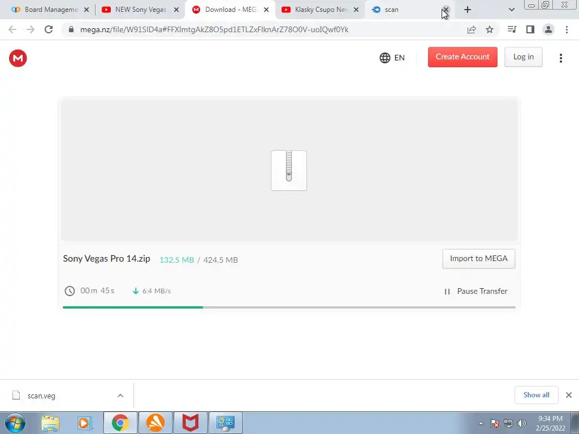This screenshot has height=434, width=579.
Task: Open network connection tray icon
Action: click(508, 423)
